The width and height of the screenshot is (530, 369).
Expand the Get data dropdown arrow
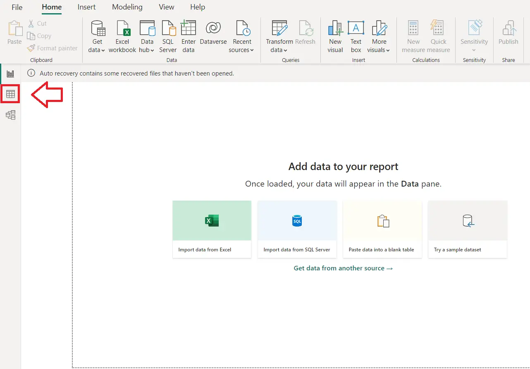pyautogui.click(x=103, y=50)
